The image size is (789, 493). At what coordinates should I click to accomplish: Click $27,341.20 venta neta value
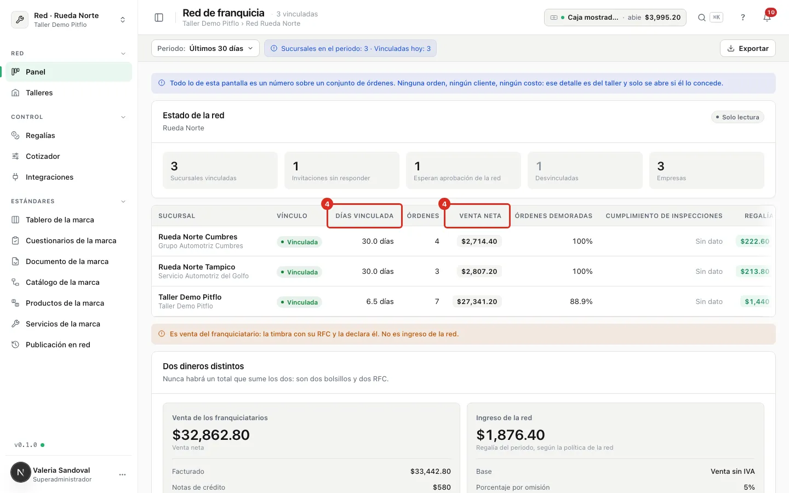pyautogui.click(x=477, y=302)
